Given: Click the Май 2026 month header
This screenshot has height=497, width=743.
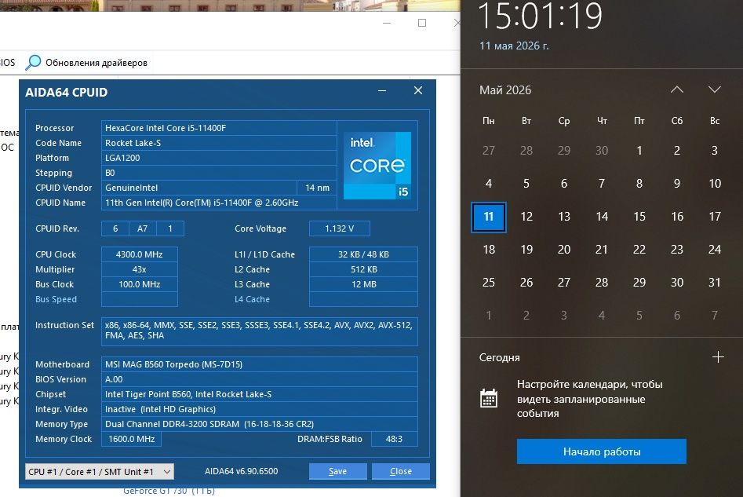Looking at the screenshot, I should 505,90.
